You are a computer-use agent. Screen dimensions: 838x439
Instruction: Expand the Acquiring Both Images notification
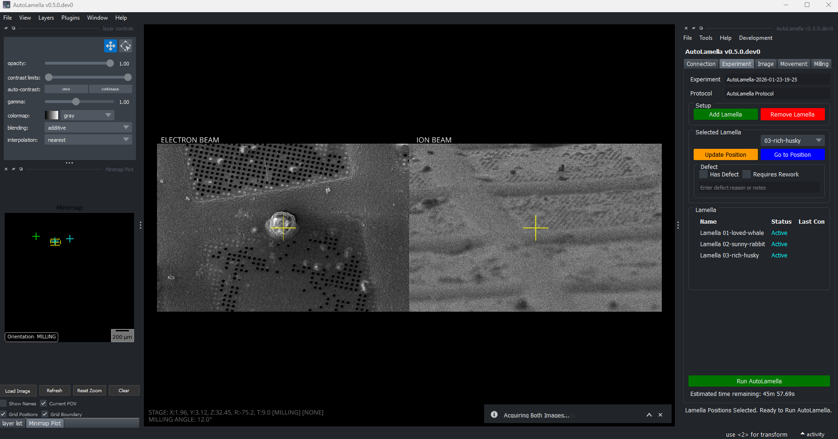649,415
